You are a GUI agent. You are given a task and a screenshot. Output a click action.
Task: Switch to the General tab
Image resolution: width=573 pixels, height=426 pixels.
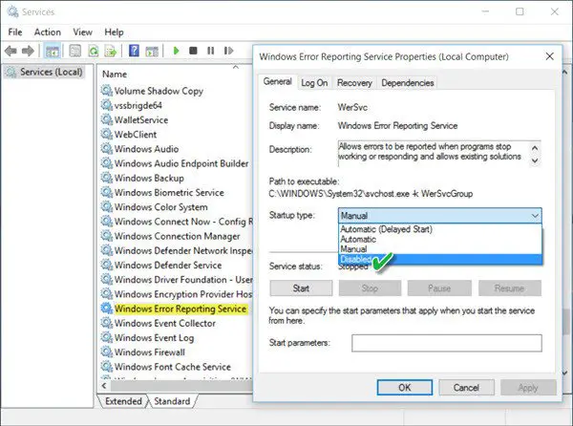click(x=278, y=82)
